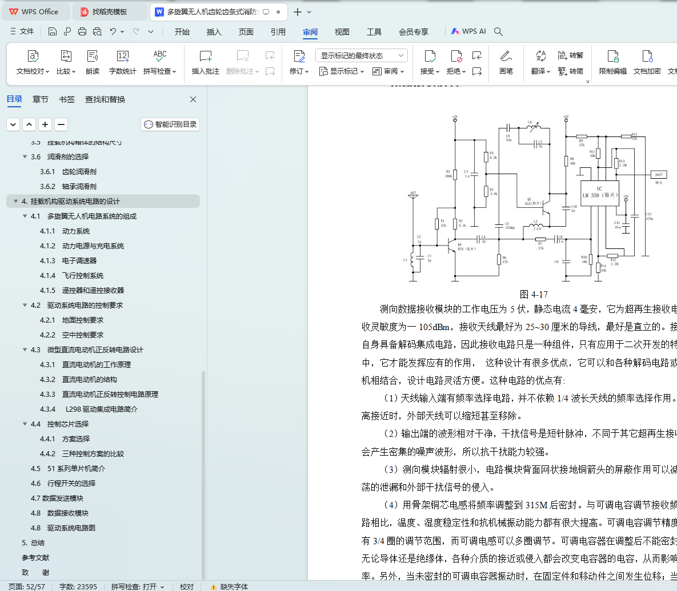Collapse the 4.1 多旋翼无人机电路系统的组成 node
The height and width of the screenshot is (591, 677).
point(25,216)
